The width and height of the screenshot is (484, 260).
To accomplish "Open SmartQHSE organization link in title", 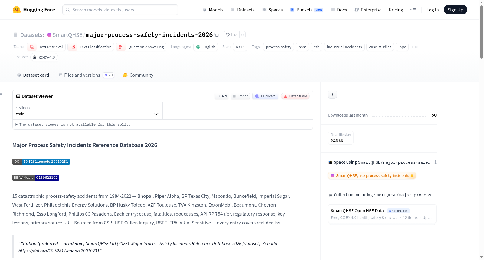I will coord(67,35).
